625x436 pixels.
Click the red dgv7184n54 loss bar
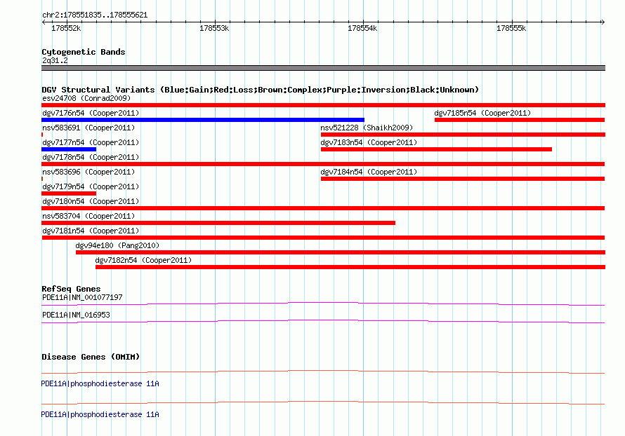[462, 179]
